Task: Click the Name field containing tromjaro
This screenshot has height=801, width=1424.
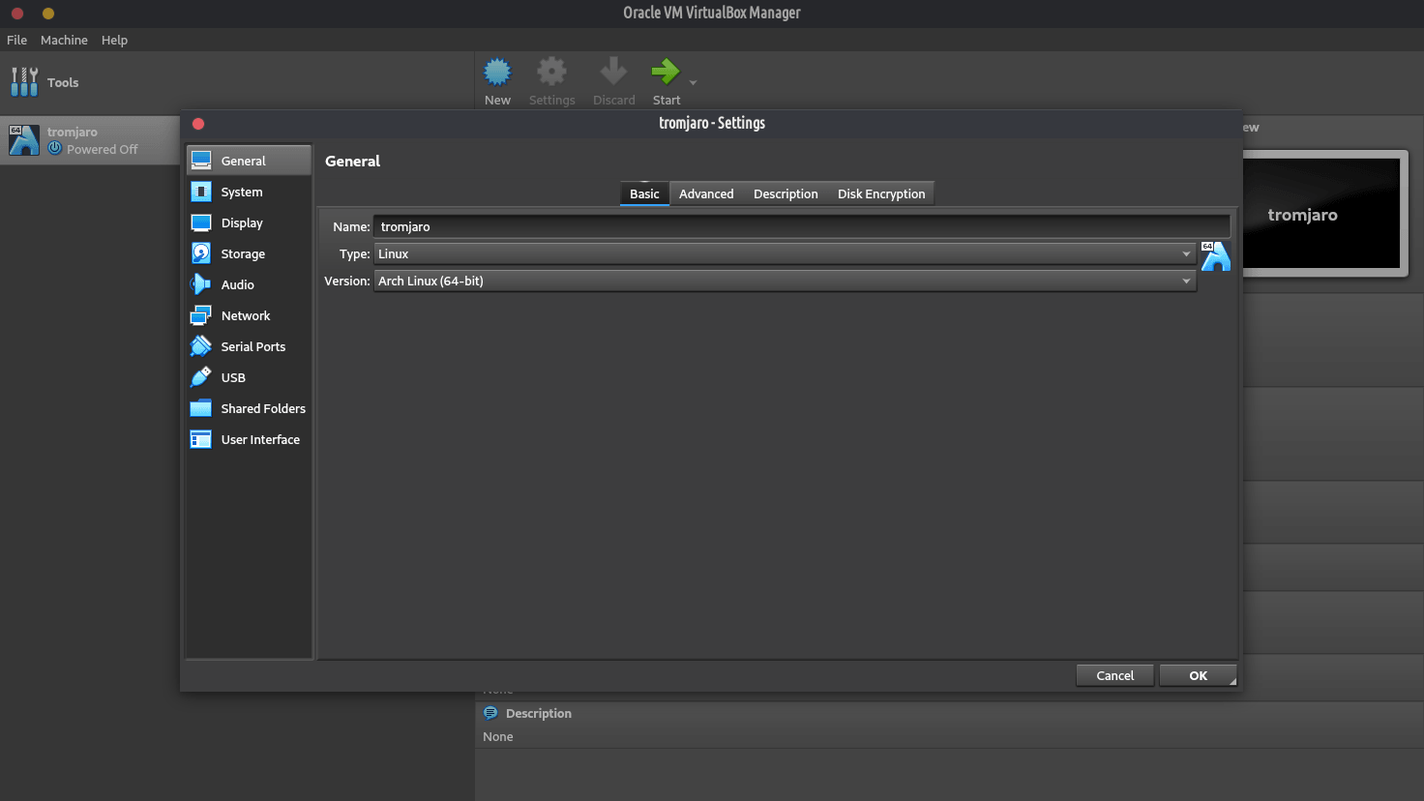Action: tap(801, 226)
